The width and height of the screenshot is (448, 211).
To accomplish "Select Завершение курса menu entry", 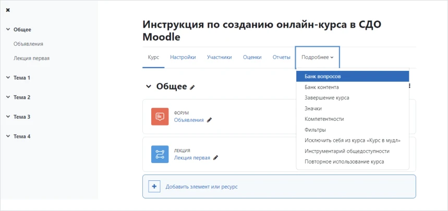I will click(x=353, y=97).
